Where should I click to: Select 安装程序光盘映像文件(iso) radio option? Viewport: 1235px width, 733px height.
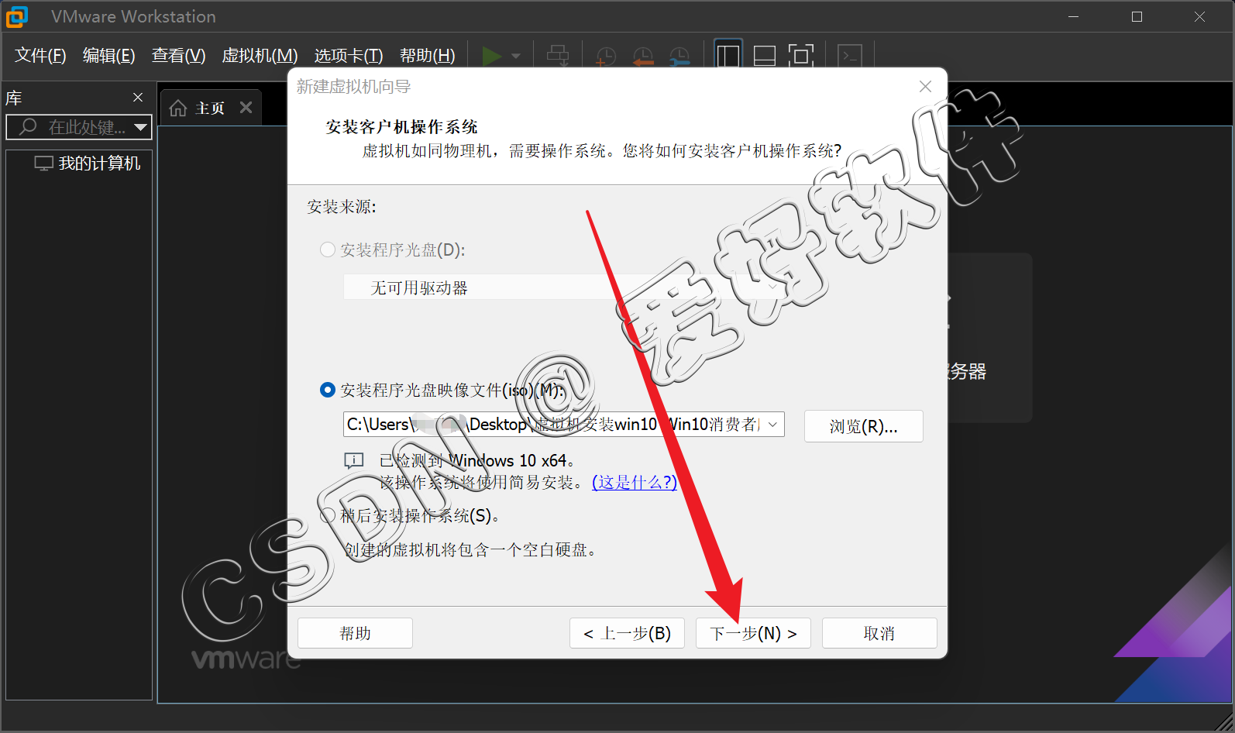(328, 390)
